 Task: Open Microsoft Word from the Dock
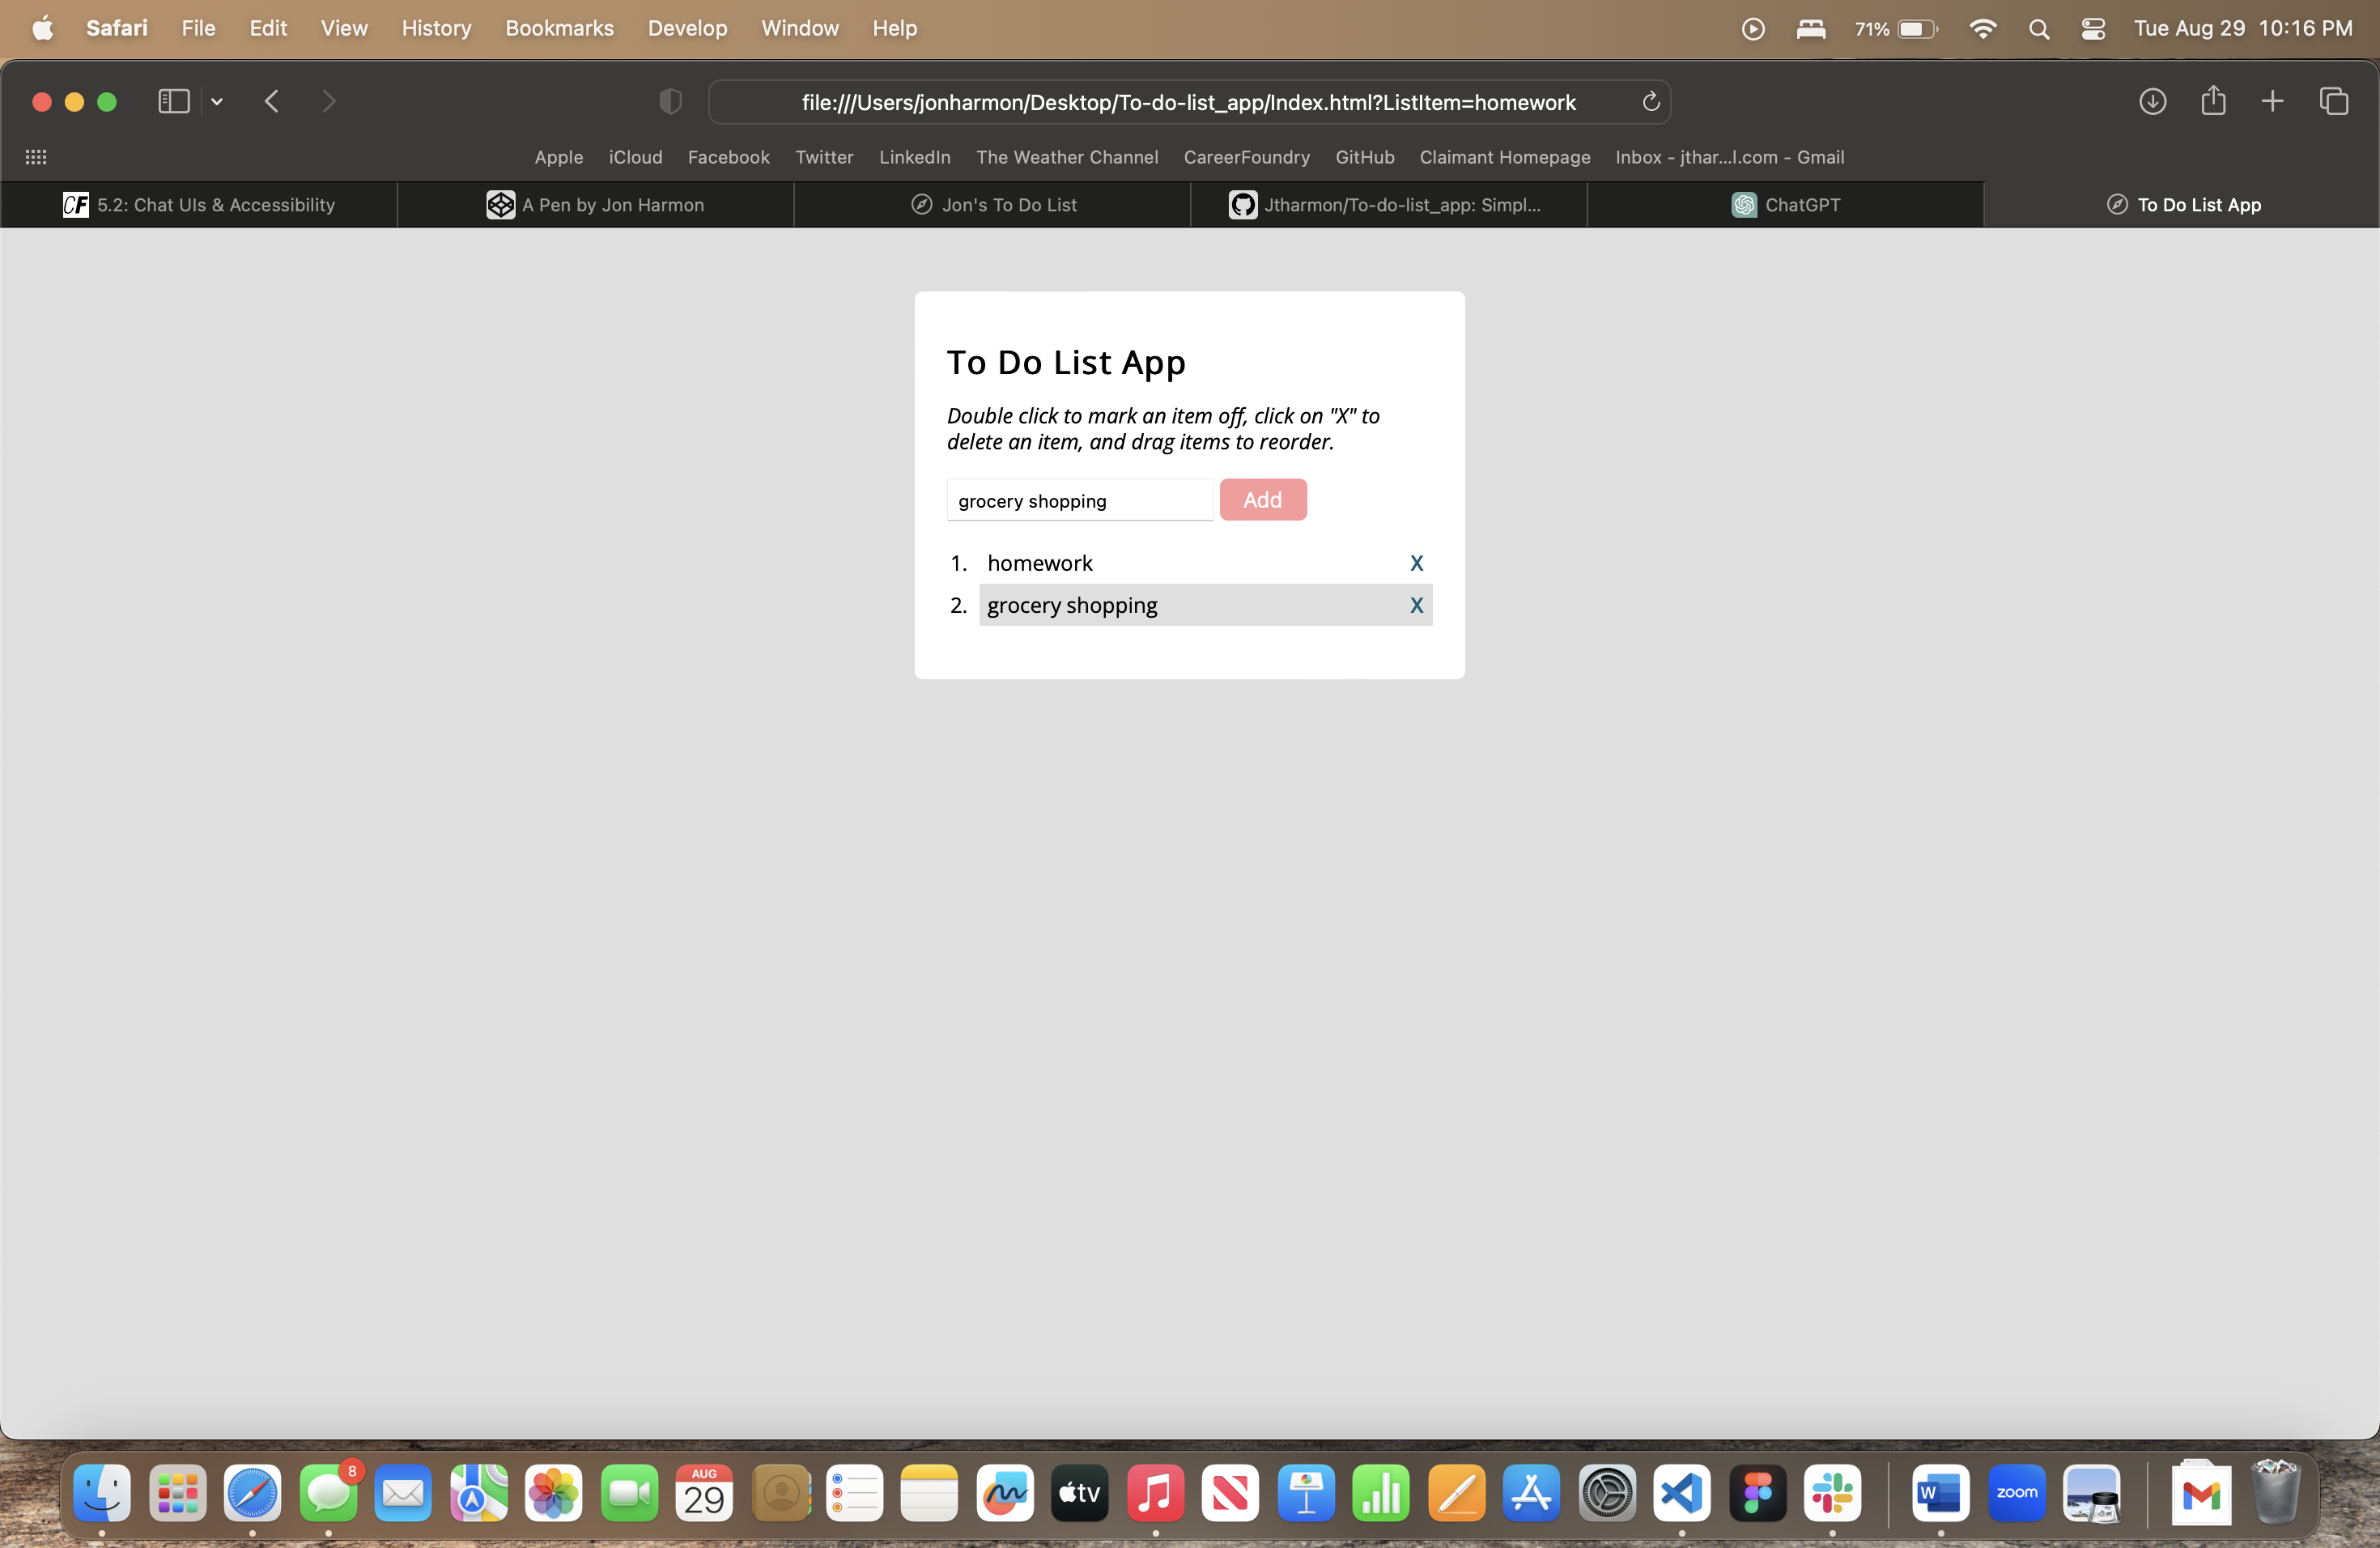click(1941, 1493)
